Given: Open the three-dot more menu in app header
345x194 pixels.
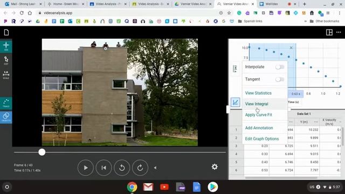Looking at the screenshot, I should click(339, 32).
